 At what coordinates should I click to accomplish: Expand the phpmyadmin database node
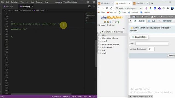point(98,47)
